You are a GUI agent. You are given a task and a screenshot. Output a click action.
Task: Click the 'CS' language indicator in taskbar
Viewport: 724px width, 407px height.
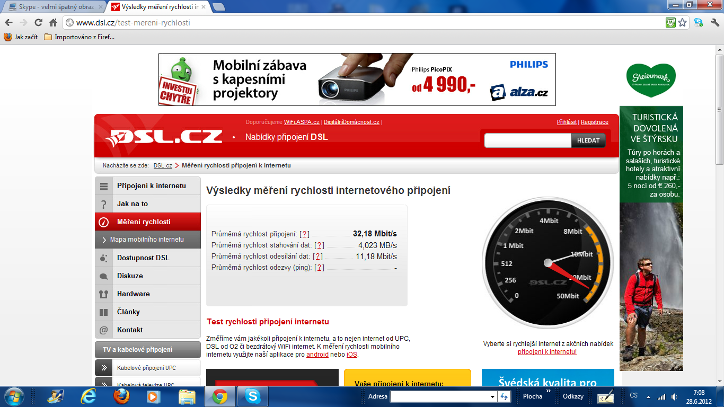coord(633,395)
